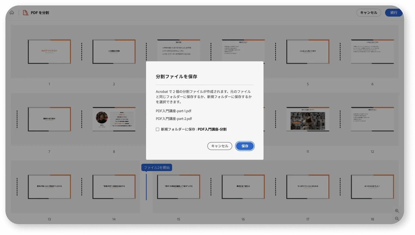
Task: Click the dashed divider between pages 13 and 14
Action: [x=82, y=187]
